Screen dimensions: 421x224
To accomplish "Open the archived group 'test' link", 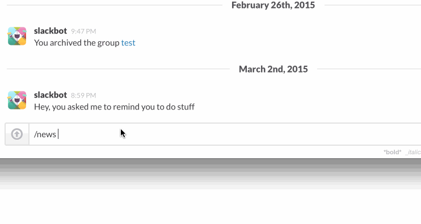I will coord(128,43).
